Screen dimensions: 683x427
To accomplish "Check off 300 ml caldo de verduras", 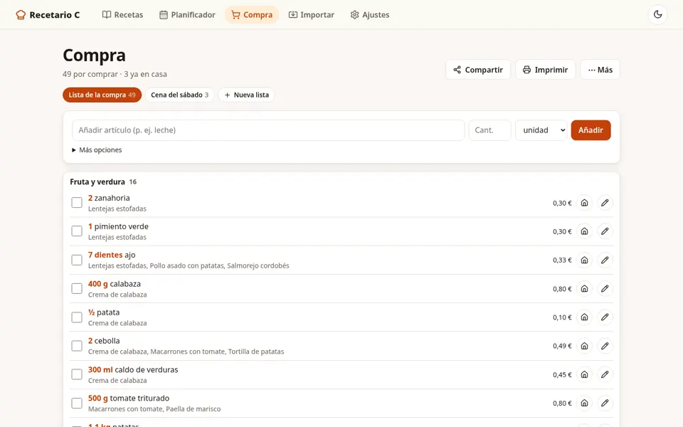I will (77, 374).
